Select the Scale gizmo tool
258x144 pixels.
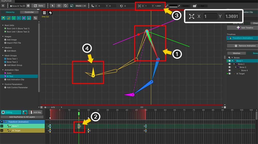click(x=72, y=6)
